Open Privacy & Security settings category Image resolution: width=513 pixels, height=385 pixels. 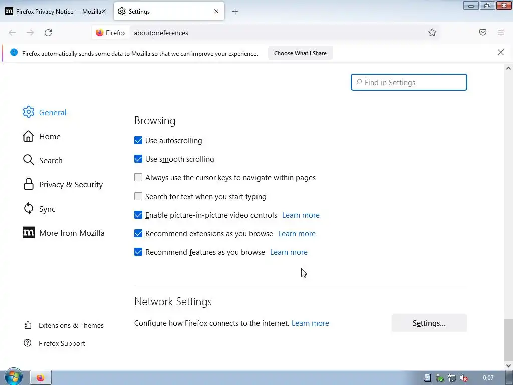click(x=63, y=184)
